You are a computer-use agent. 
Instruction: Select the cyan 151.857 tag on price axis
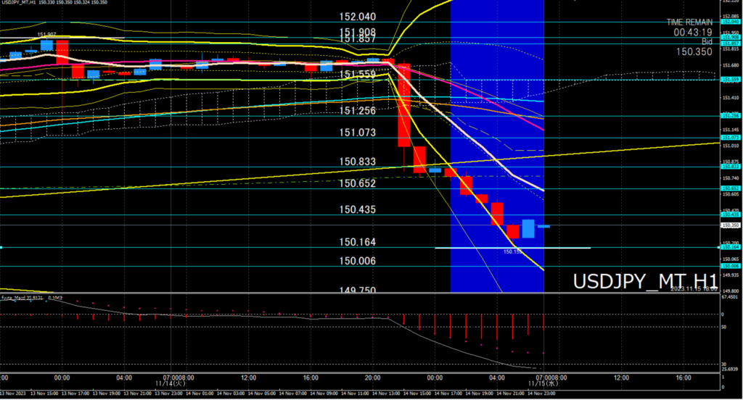tap(730, 43)
